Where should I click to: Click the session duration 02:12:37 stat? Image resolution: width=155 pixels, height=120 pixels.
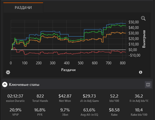point(15,98)
